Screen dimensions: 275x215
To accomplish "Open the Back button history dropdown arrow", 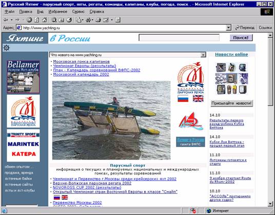I will coord(12,20).
